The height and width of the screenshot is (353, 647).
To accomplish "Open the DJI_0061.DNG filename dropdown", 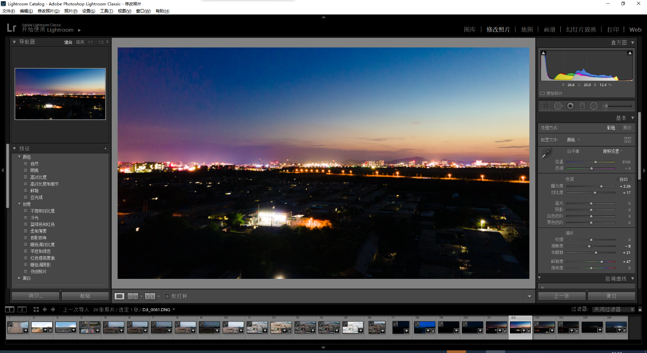I will click(x=159, y=309).
